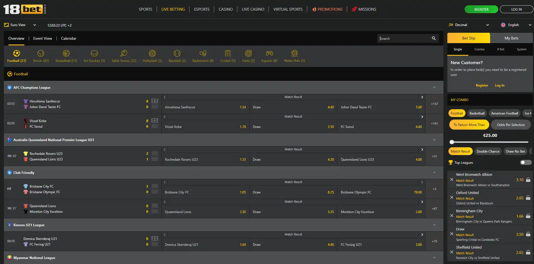Select the Darts sport icon
Viewport: 534px width, 264px height.
pyautogui.click(x=248, y=56)
